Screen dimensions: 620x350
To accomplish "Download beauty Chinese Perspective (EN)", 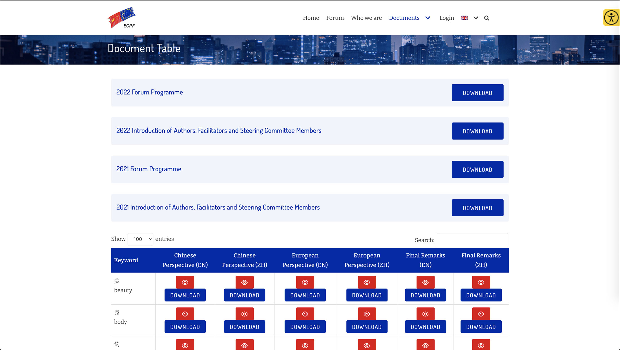I will [x=185, y=295].
